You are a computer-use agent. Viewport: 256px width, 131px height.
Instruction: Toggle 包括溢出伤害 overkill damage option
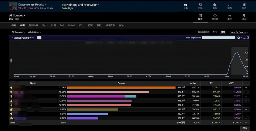coord(203,32)
